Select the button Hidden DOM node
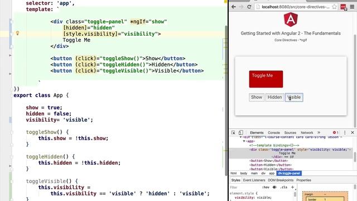This screenshot has height=201, width=357. [x=270, y=165]
